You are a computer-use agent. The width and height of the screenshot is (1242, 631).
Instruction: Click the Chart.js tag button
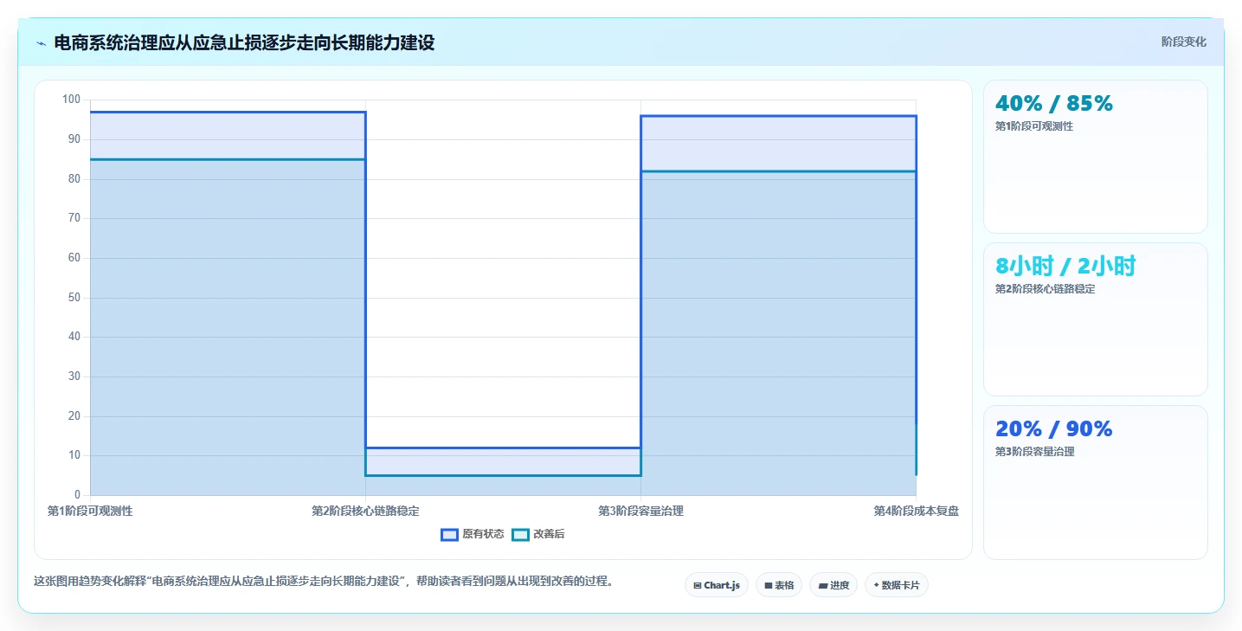[x=717, y=585]
